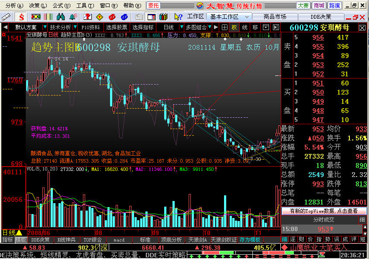This screenshot has width=369, height=259.
Task: Click the grid crosshair chart icon
Action: click(224, 27)
